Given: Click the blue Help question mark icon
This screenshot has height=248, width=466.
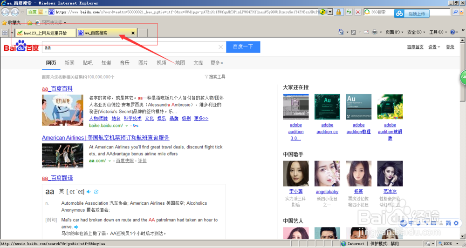Looking at the screenshot, I should (x=452, y=32).
